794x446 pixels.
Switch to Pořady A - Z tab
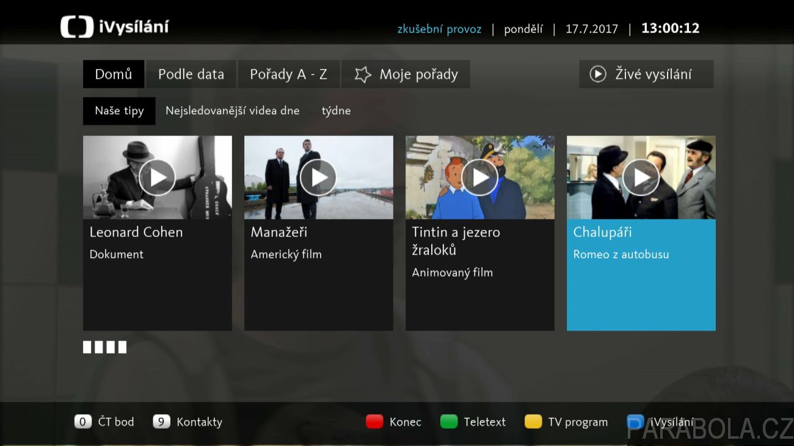coord(288,74)
